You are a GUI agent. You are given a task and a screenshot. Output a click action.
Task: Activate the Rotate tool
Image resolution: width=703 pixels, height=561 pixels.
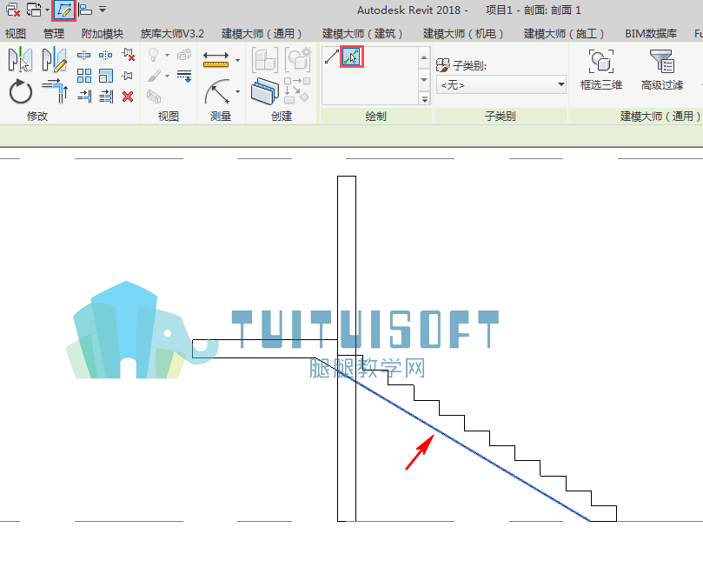21,91
